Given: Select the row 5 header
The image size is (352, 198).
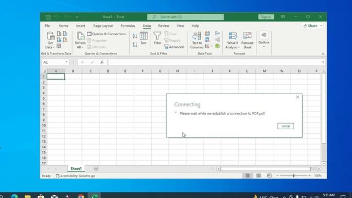Looking at the screenshot, I should click(x=44, y=98).
